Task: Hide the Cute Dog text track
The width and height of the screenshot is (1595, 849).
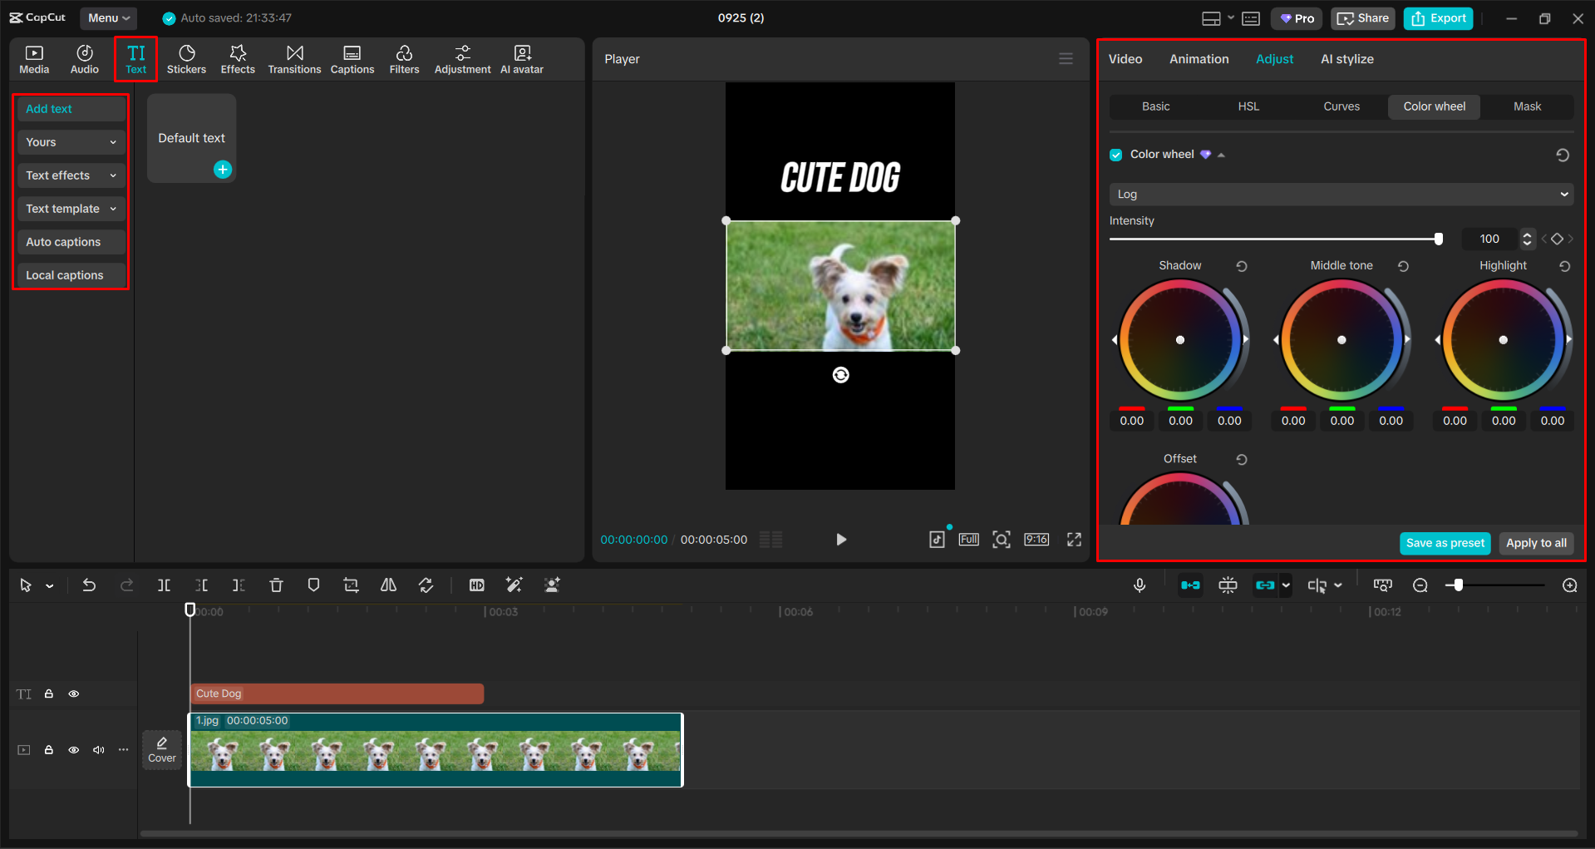Action: pyautogui.click(x=73, y=693)
